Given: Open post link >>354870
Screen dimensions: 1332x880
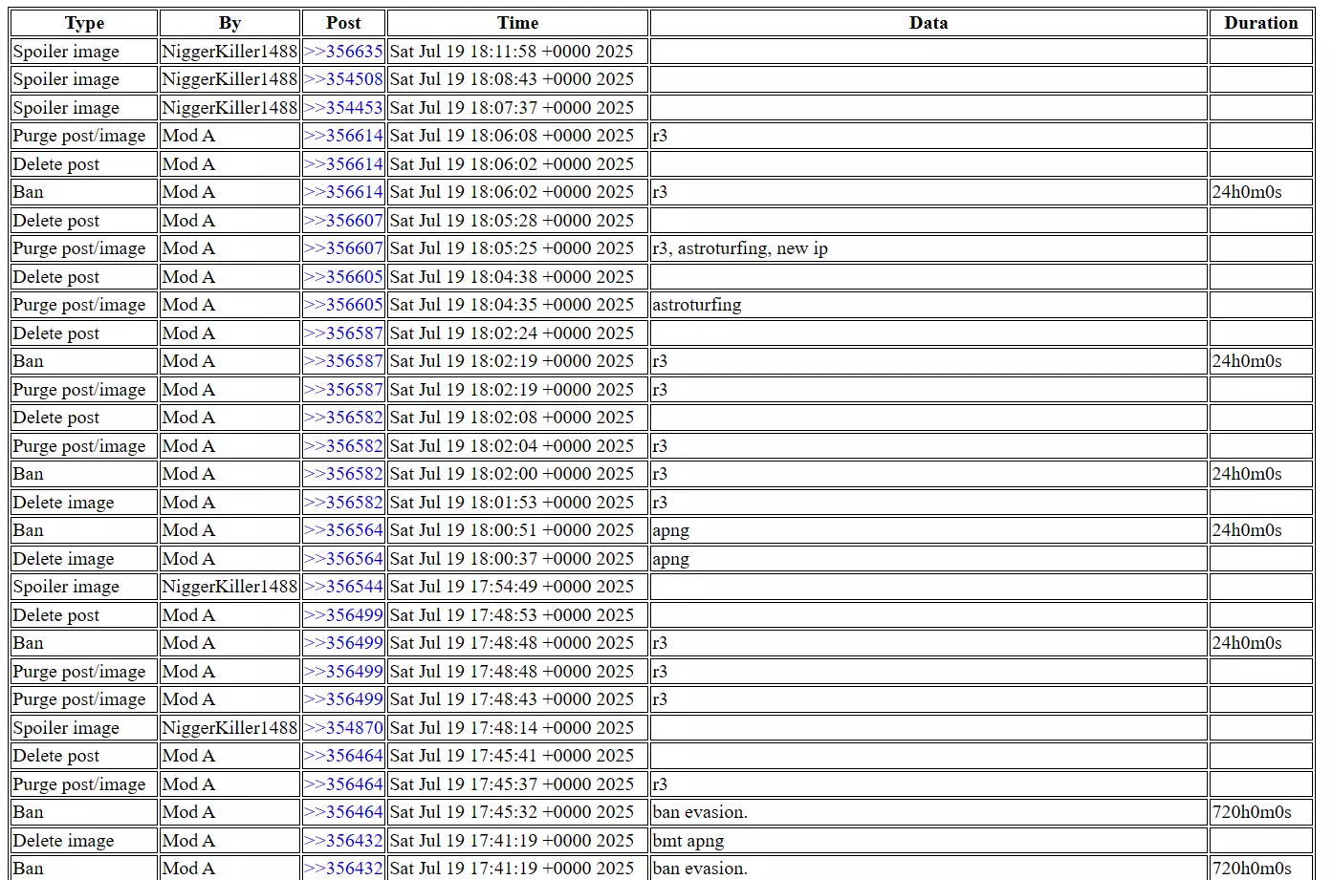Looking at the screenshot, I should click(343, 728).
